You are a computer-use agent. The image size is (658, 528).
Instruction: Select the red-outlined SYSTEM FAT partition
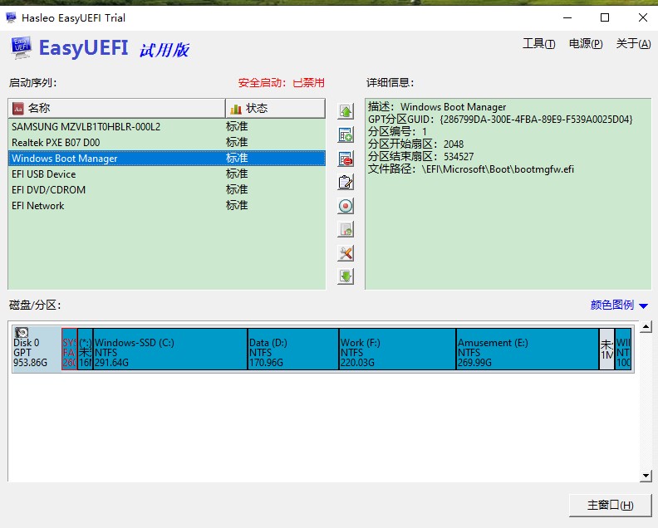coord(69,349)
